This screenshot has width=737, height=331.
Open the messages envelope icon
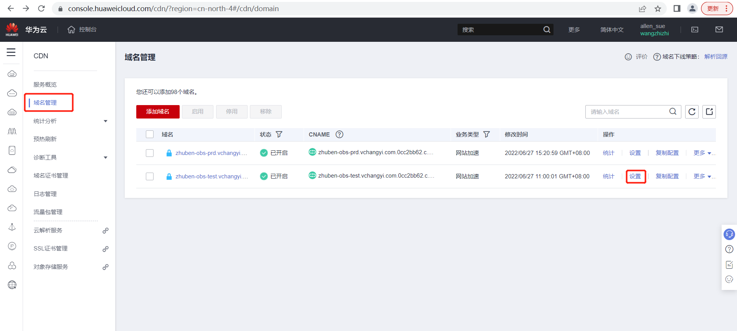(x=719, y=30)
